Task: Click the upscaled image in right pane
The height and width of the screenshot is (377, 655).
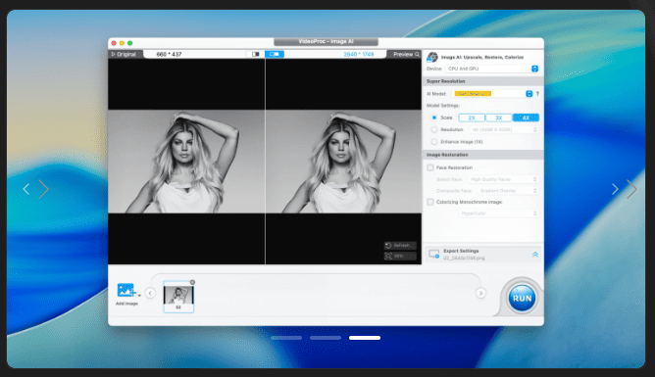Action: (x=343, y=162)
